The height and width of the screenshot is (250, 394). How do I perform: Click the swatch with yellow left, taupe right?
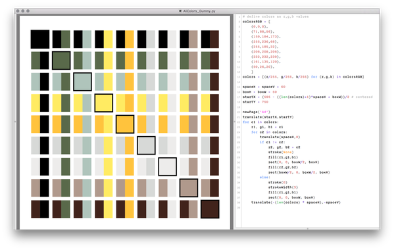[189, 103]
